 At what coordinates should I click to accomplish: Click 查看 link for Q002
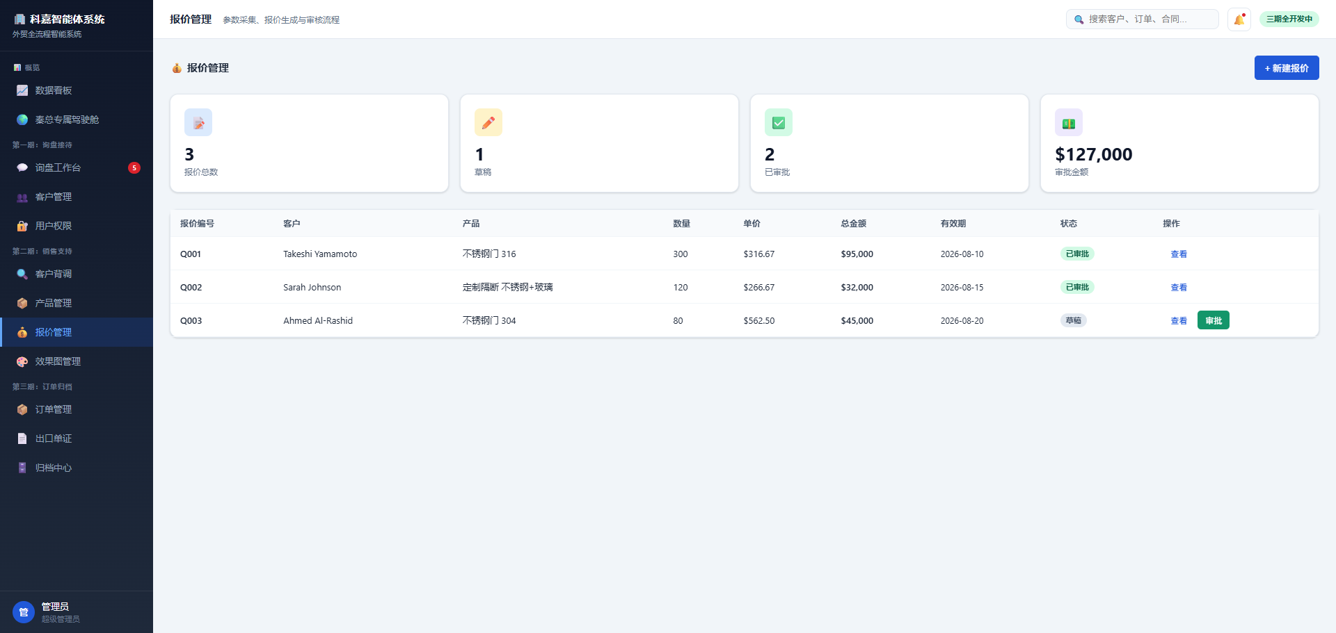pyautogui.click(x=1179, y=288)
